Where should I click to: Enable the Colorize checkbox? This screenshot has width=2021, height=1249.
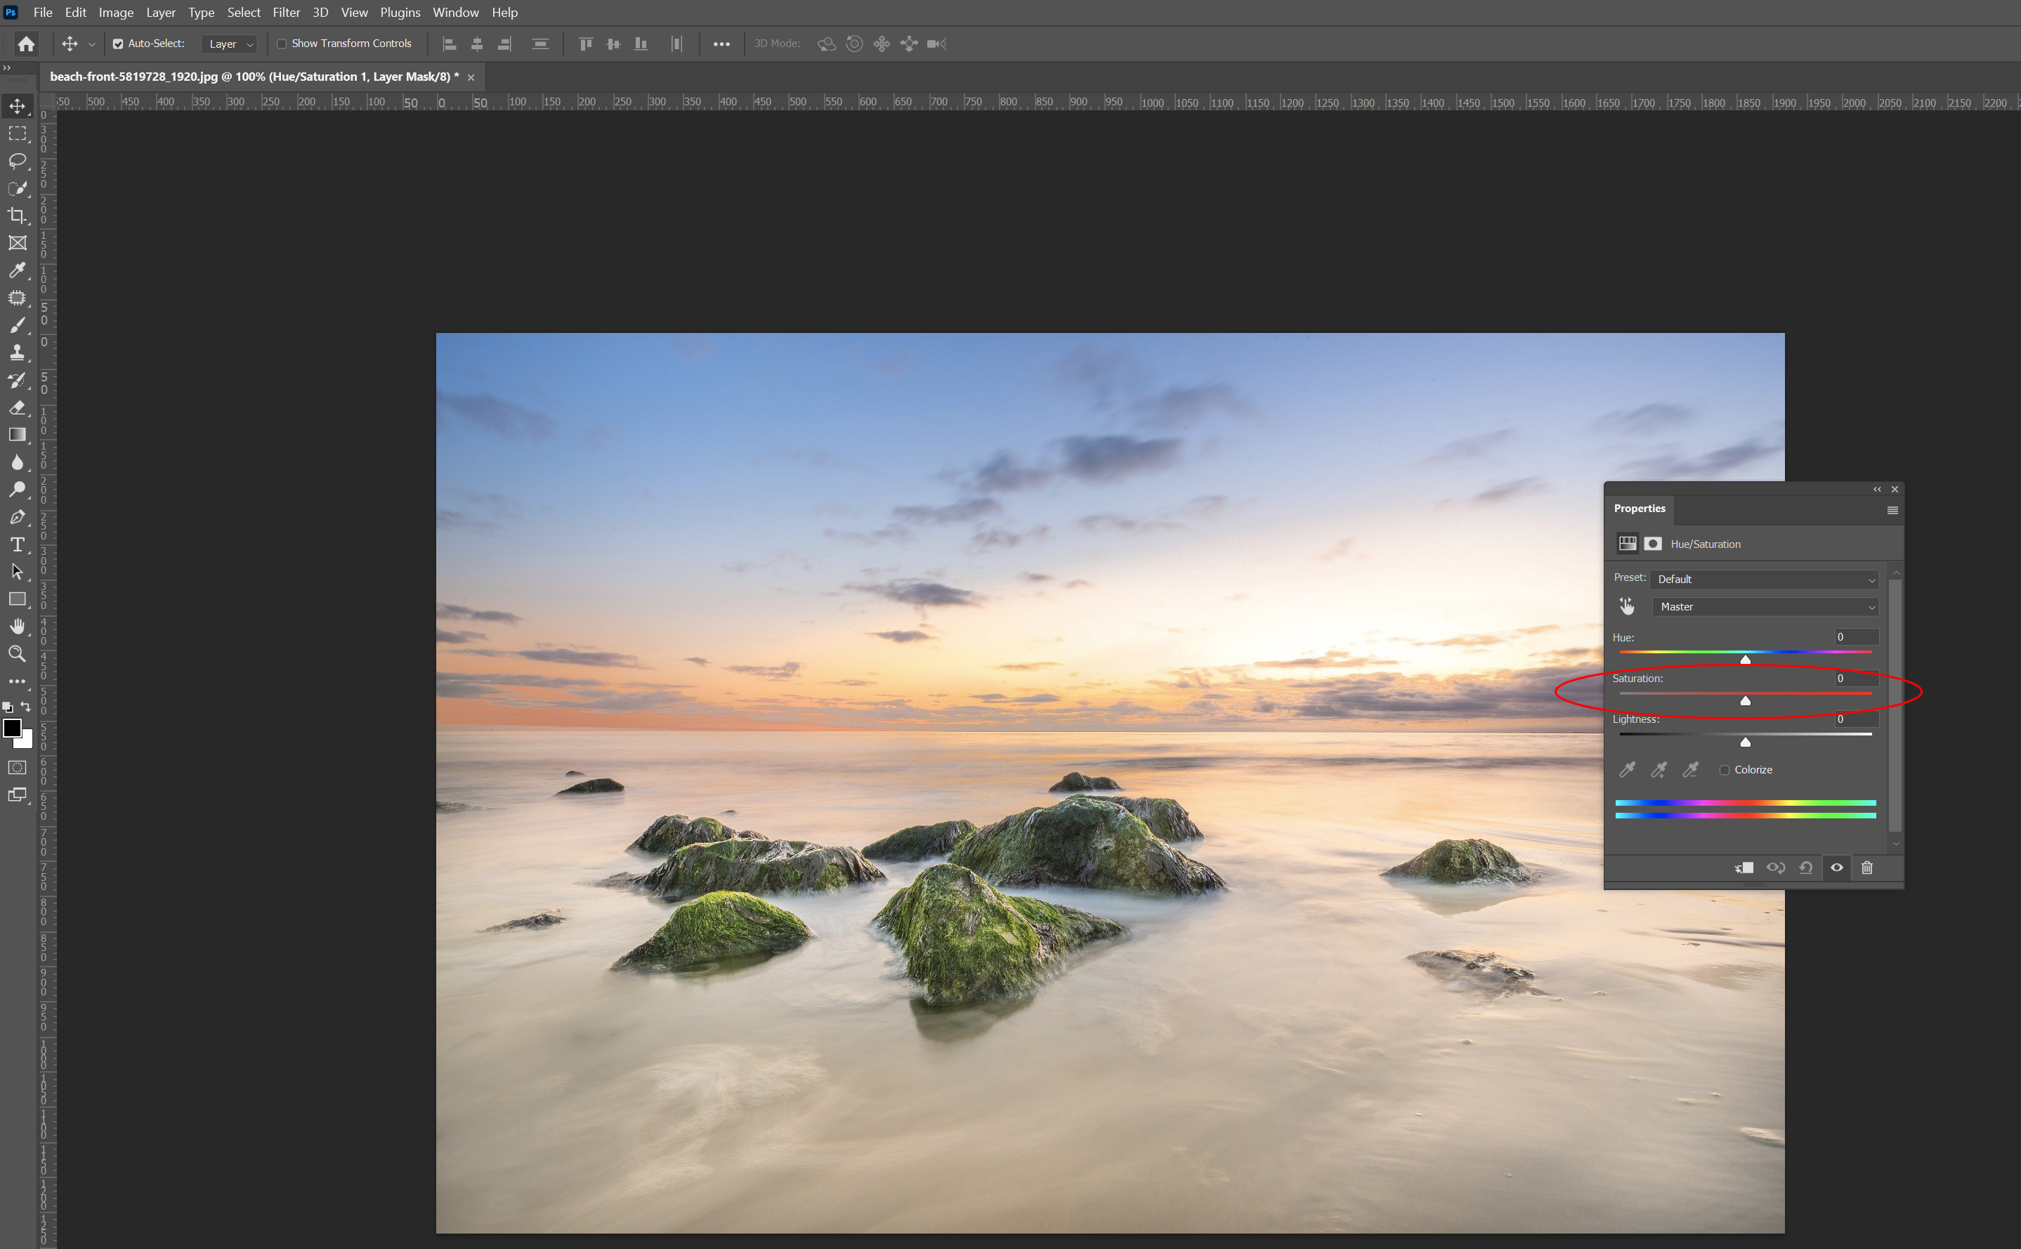tap(1725, 770)
